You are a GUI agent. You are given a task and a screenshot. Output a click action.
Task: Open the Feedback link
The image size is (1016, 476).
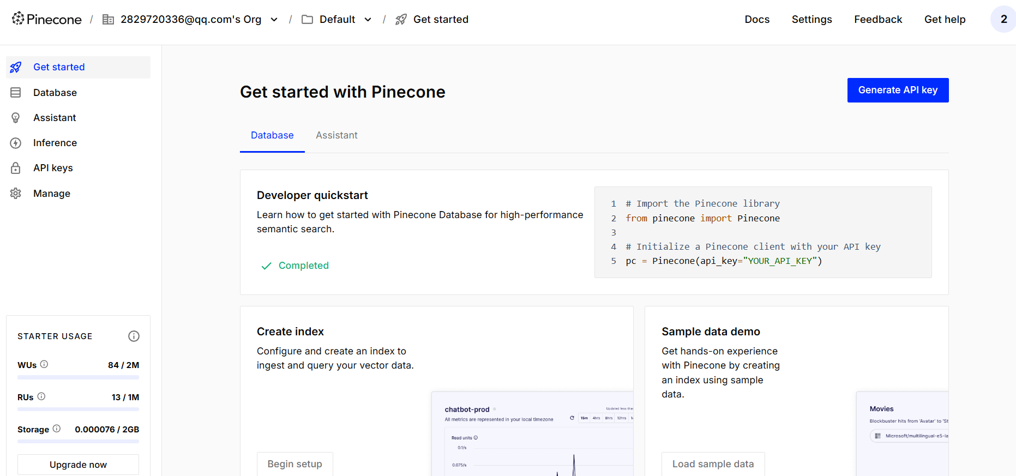878,20
